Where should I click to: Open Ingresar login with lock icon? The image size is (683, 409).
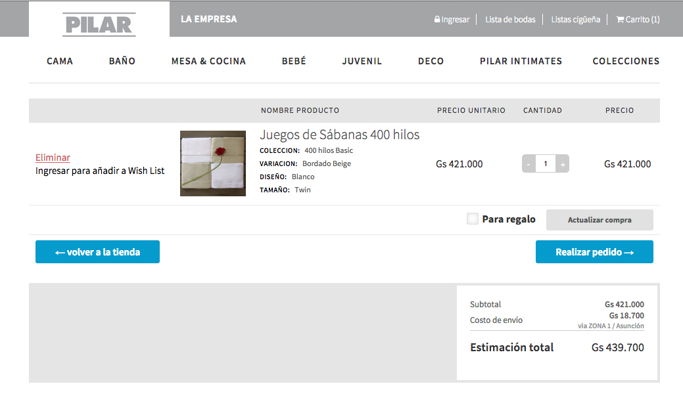click(x=452, y=20)
